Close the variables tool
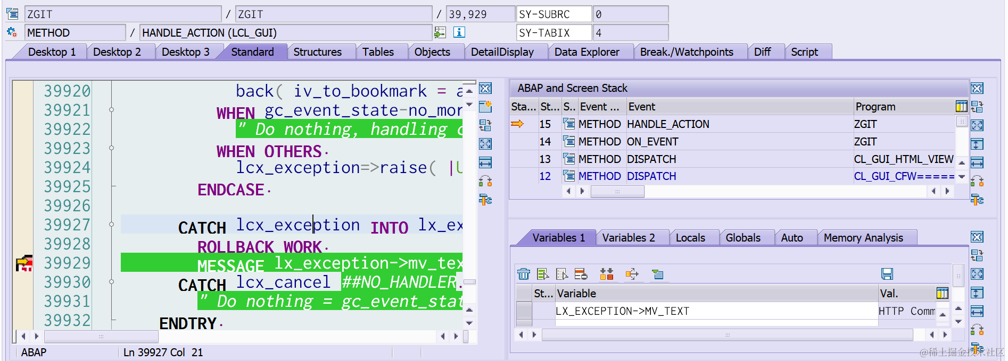Viewport: 1008px width, 361px height. tap(977, 237)
